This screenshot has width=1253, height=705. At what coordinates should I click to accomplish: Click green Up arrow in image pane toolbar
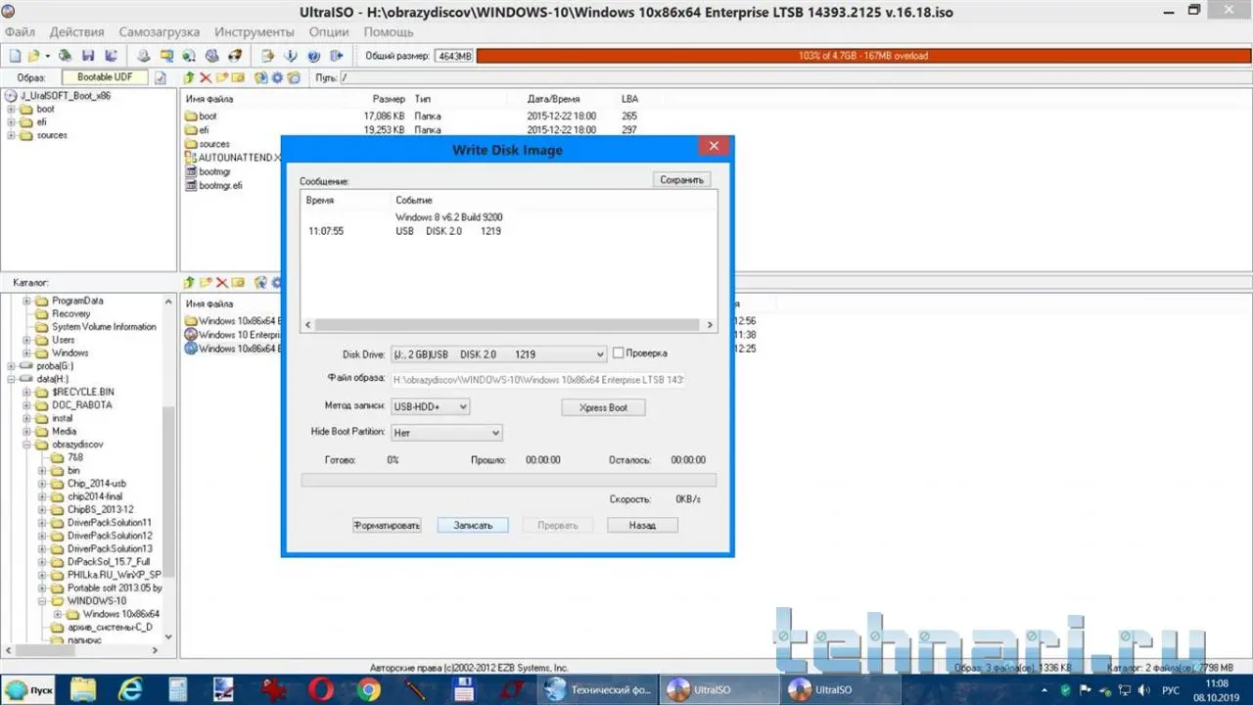click(189, 77)
